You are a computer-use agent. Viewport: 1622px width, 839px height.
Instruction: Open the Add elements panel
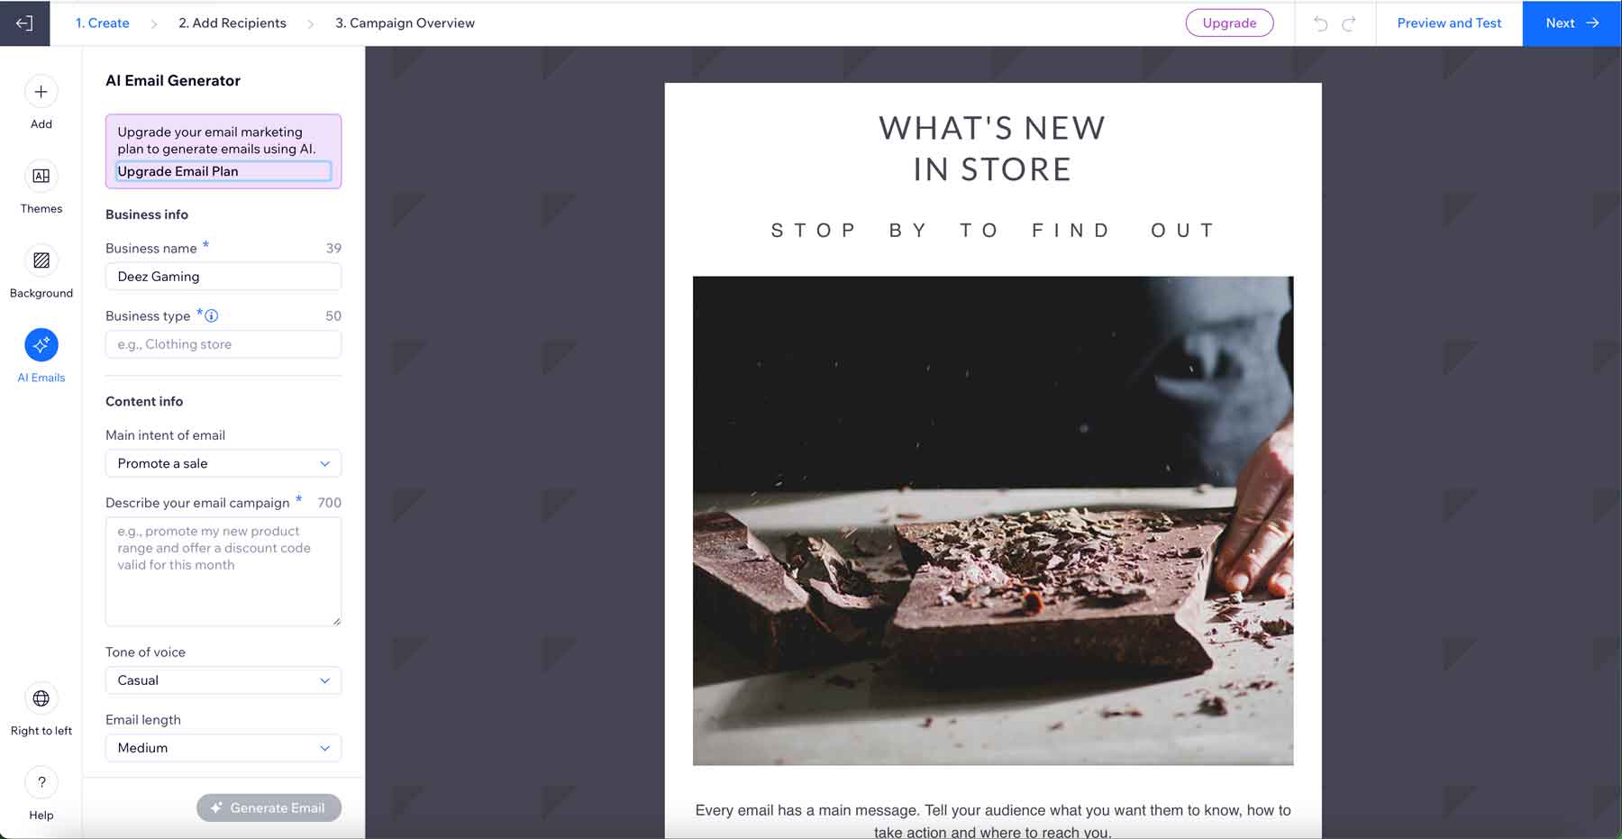click(41, 92)
